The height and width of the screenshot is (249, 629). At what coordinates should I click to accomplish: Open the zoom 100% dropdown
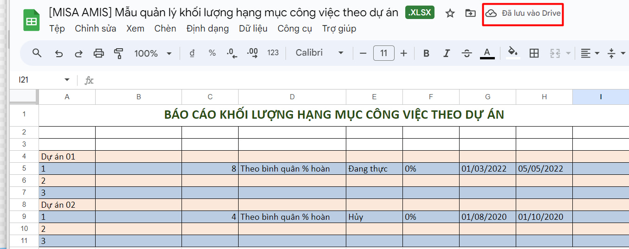[x=153, y=53]
